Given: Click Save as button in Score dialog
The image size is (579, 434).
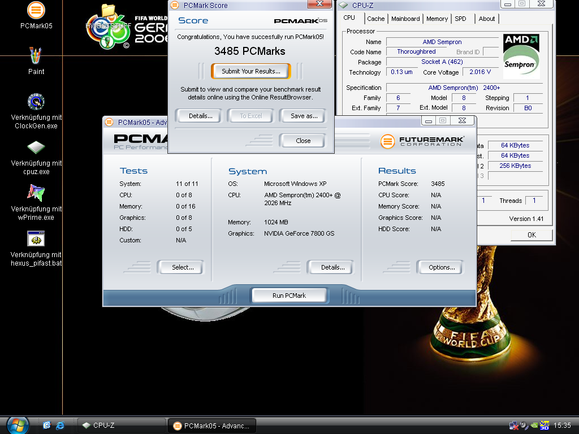Looking at the screenshot, I should pos(304,116).
